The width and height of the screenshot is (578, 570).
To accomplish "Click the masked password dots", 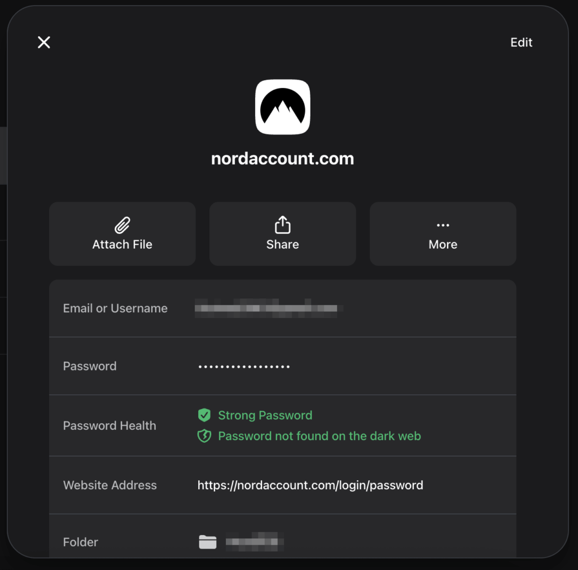I will [x=244, y=367].
